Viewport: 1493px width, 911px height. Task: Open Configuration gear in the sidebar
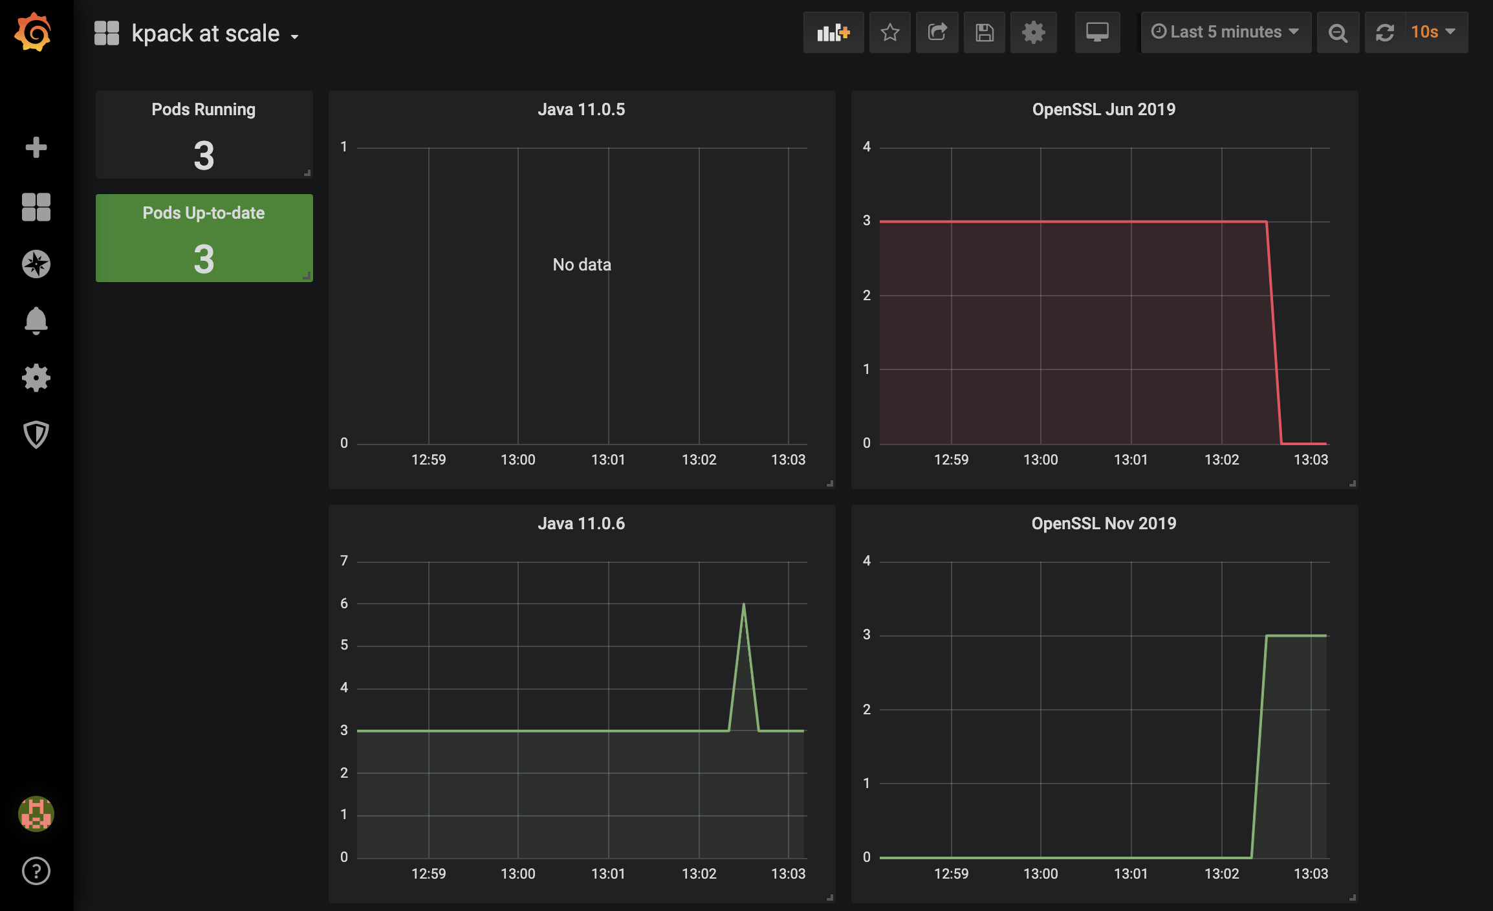point(36,378)
